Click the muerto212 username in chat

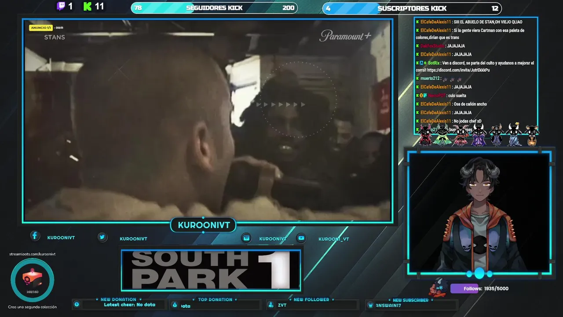(429, 78)
